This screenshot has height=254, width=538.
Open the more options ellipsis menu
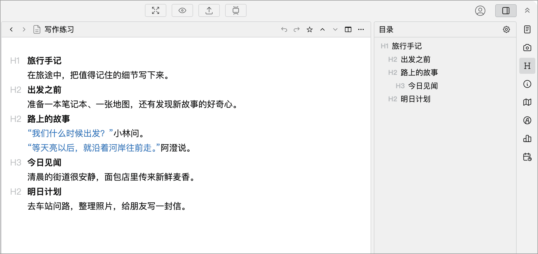(361, 29)
